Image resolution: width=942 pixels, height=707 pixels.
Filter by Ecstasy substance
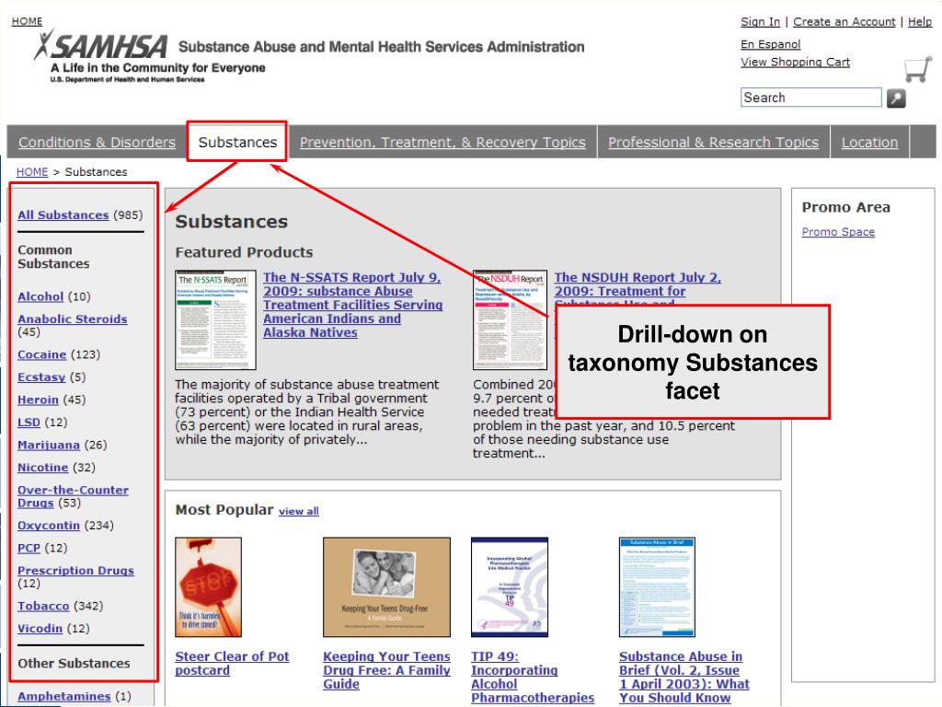click(x=40, y=377)
